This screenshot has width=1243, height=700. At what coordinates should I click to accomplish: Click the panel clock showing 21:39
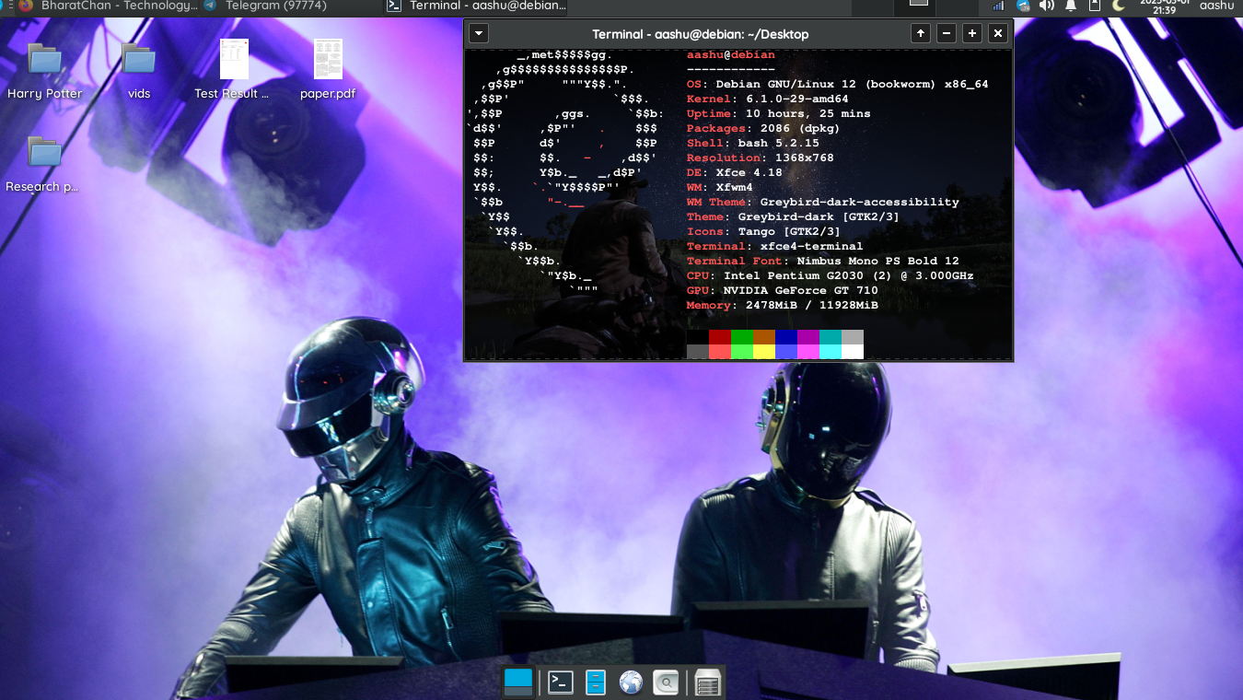[x=1164, y=6]
